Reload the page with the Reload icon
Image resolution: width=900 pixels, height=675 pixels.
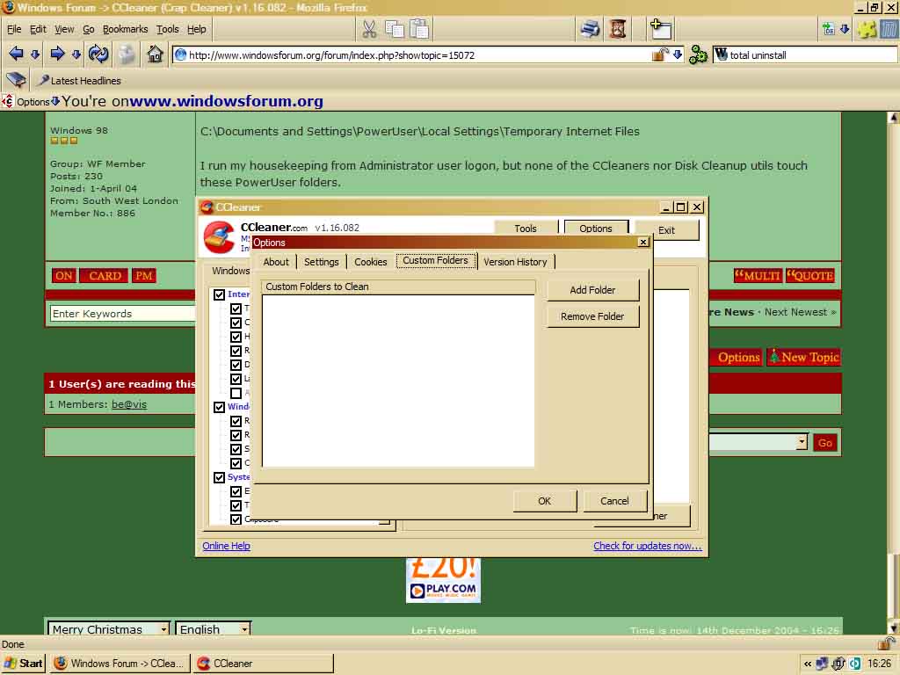[x=98, y=54]
